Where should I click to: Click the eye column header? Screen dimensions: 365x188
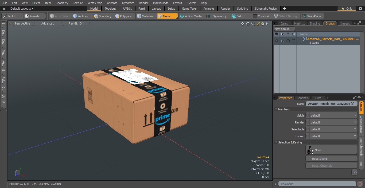point(277,34)
